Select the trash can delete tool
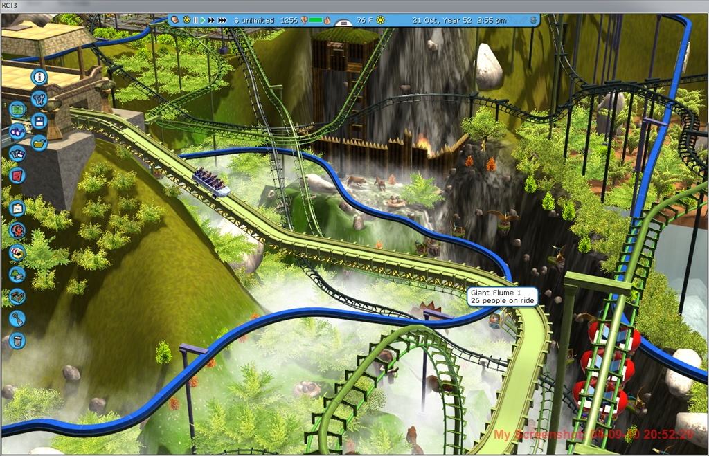 (17, 340)
